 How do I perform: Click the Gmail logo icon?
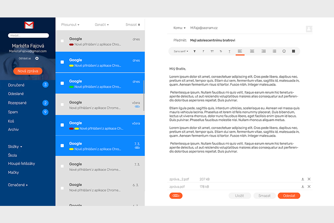tap(29, 25)
